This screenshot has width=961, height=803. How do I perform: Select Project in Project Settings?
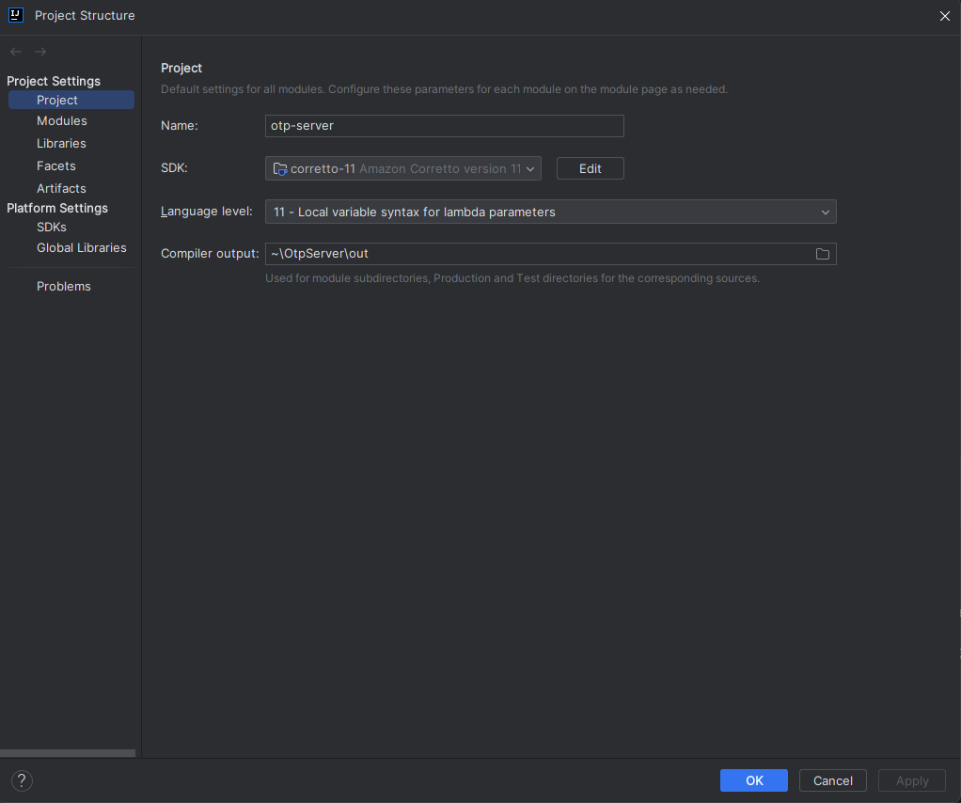71,100
